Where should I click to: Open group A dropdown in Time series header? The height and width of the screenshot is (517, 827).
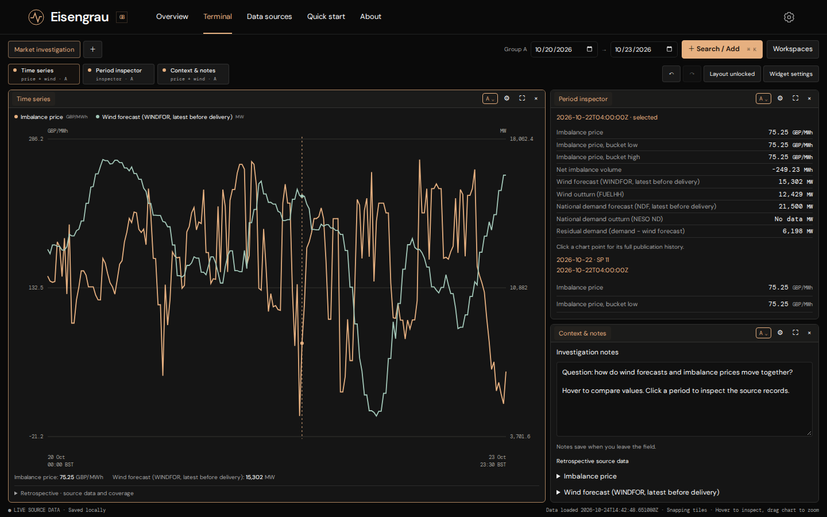pyautogui.click(x=490, y=99)
